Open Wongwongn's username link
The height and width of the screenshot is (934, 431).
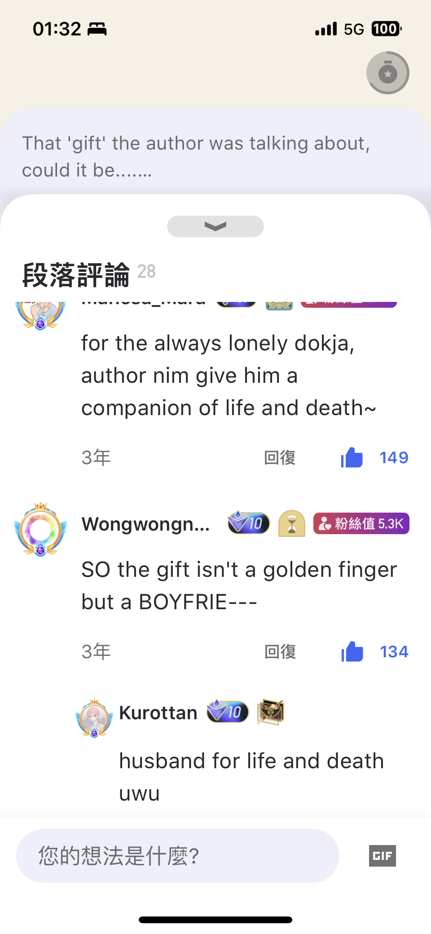[x=145, y=524]
